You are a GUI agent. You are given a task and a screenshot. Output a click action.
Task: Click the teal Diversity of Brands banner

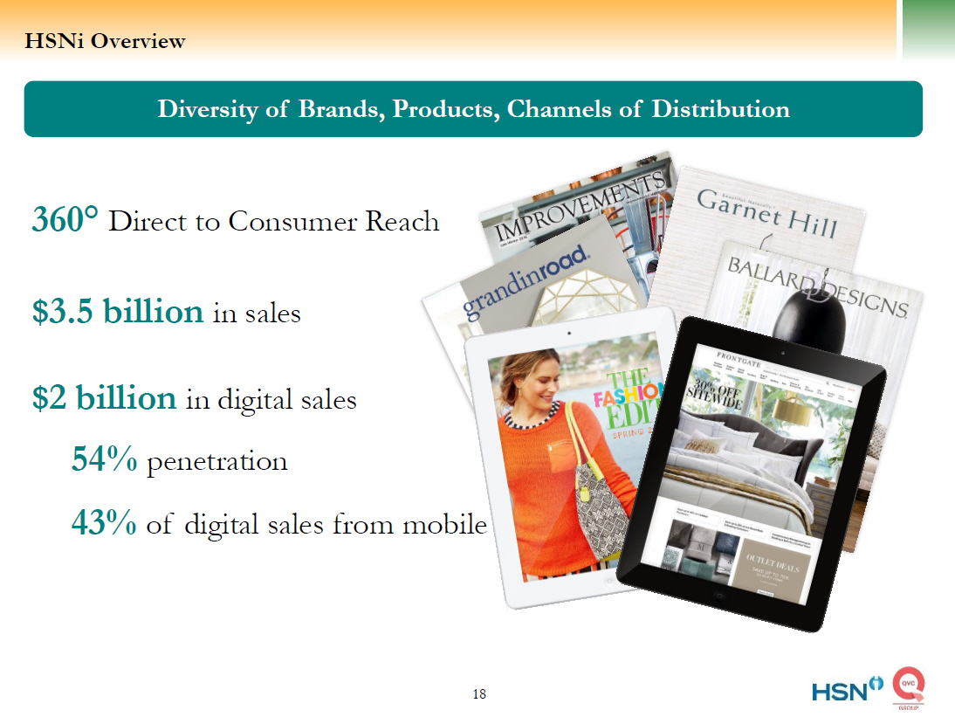pyautogui.click(x=473, y=109)
